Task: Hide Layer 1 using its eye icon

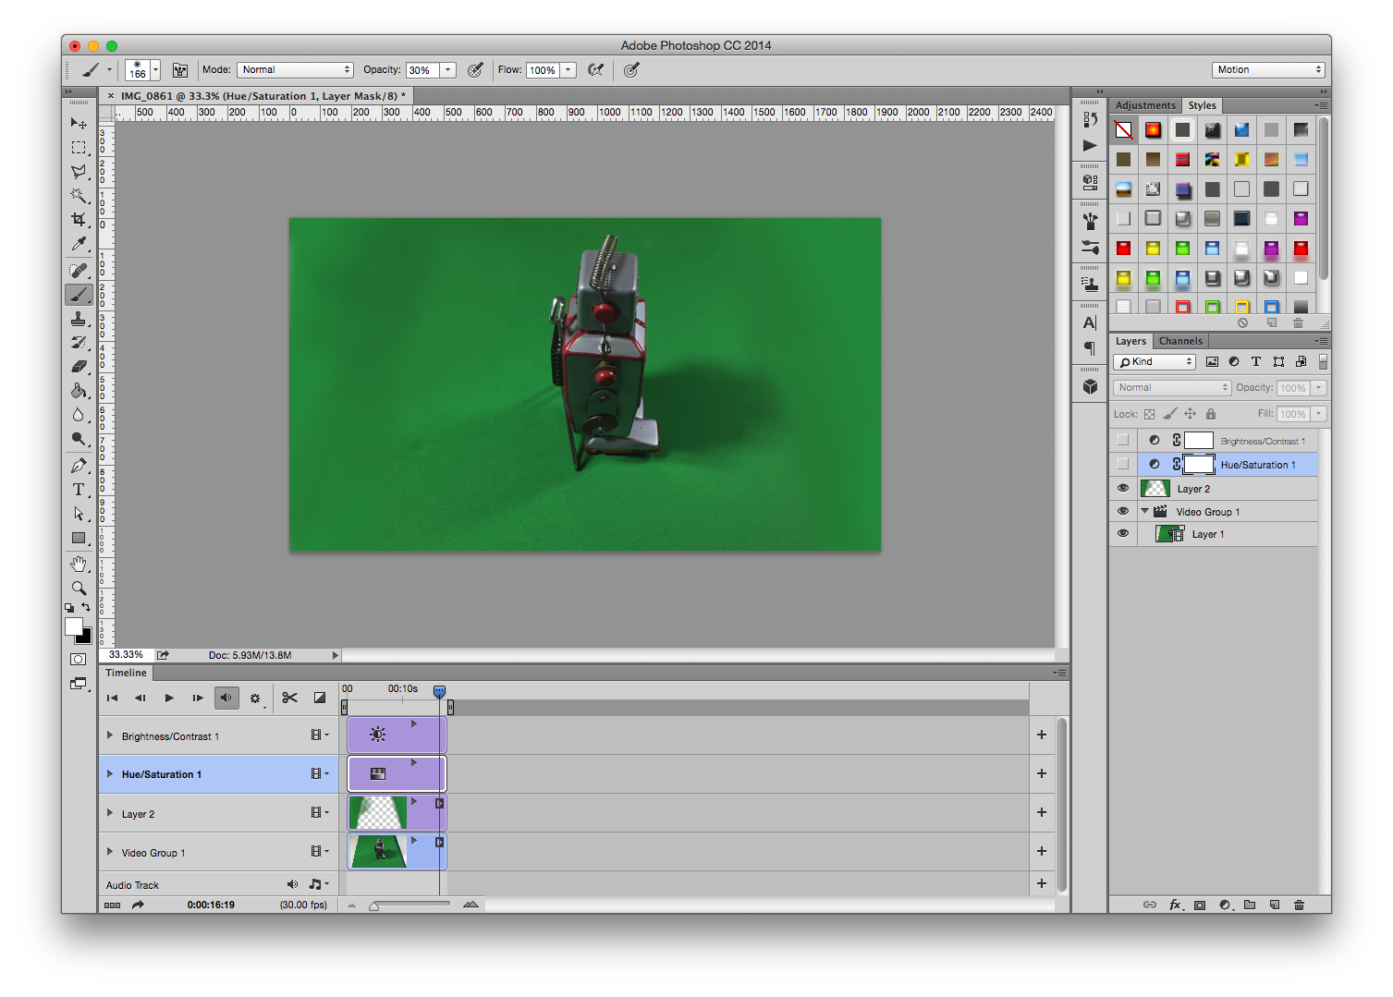Action: [1123, 534]
